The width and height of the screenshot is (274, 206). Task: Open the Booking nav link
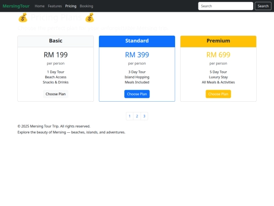click(x=86, y=6)
